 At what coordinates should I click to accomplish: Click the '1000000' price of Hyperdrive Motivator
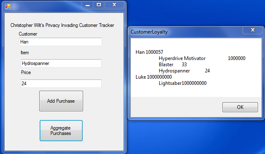point(236,58)
